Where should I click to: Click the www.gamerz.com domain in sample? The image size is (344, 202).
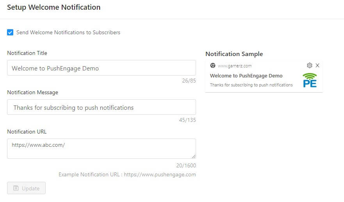coord(235,66)
